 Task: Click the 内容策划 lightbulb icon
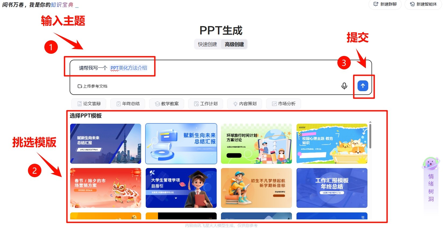(x=235, y=104)
